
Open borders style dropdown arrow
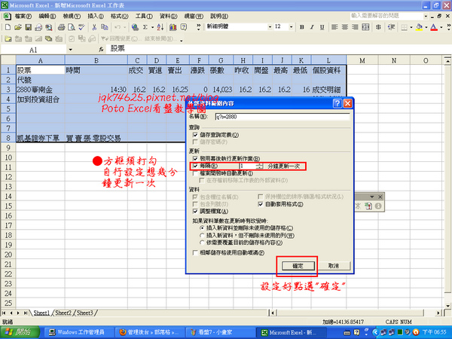(411, 27)
